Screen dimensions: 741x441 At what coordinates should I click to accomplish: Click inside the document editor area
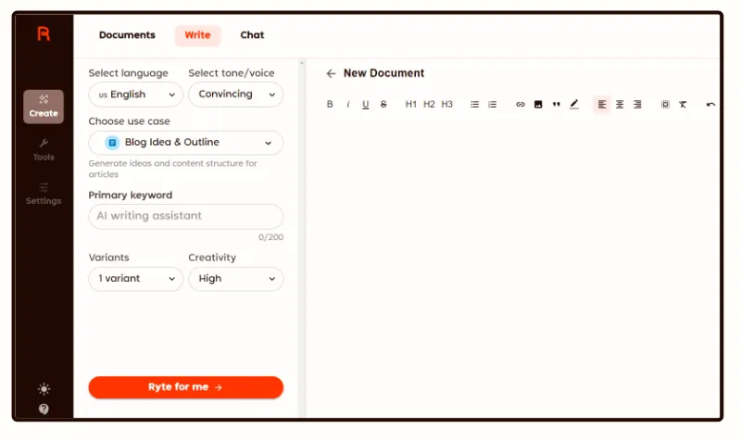point(513,265)
